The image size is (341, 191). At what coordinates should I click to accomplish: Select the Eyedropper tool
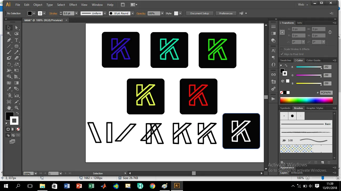pyautogui.click(x=9, y=89)
